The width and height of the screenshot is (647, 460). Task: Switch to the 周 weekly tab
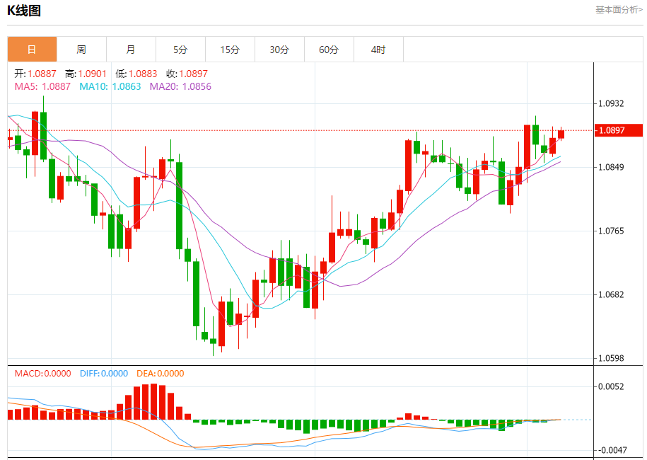click(x=81, y=50)
